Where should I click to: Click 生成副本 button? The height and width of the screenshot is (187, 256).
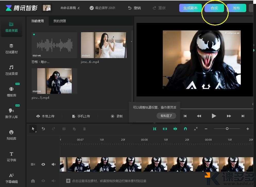(x=190, y=8)
